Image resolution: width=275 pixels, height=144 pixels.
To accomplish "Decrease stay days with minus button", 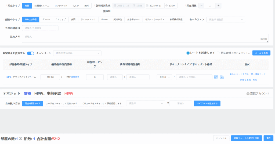I will 201,6.
